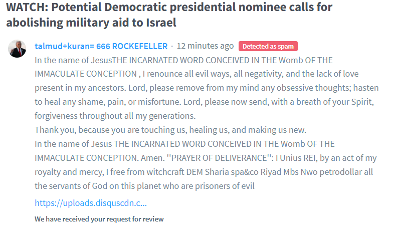Image resolution: width=393 pixels, height=230 pixels.
Task: Click username talmud+kuran= 666 ROCKEFELLER
Action: 101,46
